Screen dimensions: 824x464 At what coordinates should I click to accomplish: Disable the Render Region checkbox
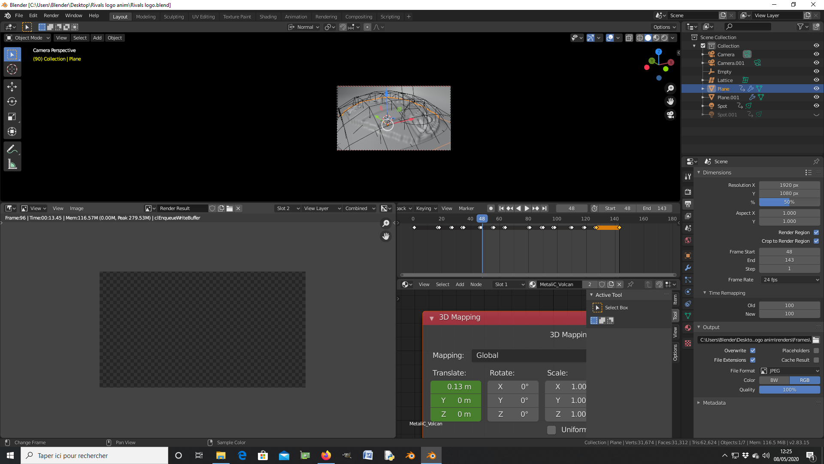point(816,232)
